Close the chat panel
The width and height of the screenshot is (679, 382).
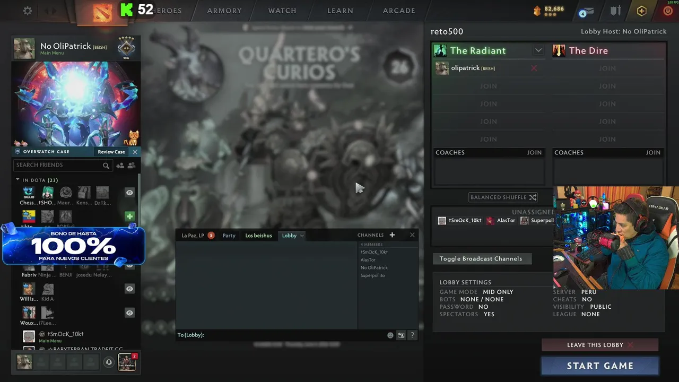(x=412, y=235)
